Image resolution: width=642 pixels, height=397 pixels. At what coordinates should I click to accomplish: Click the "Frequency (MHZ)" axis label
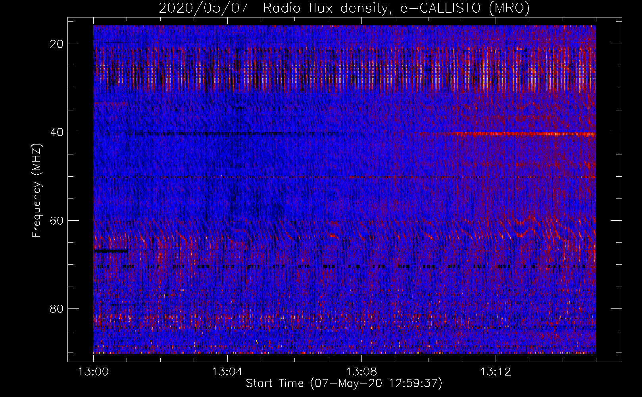coord(37,191)
